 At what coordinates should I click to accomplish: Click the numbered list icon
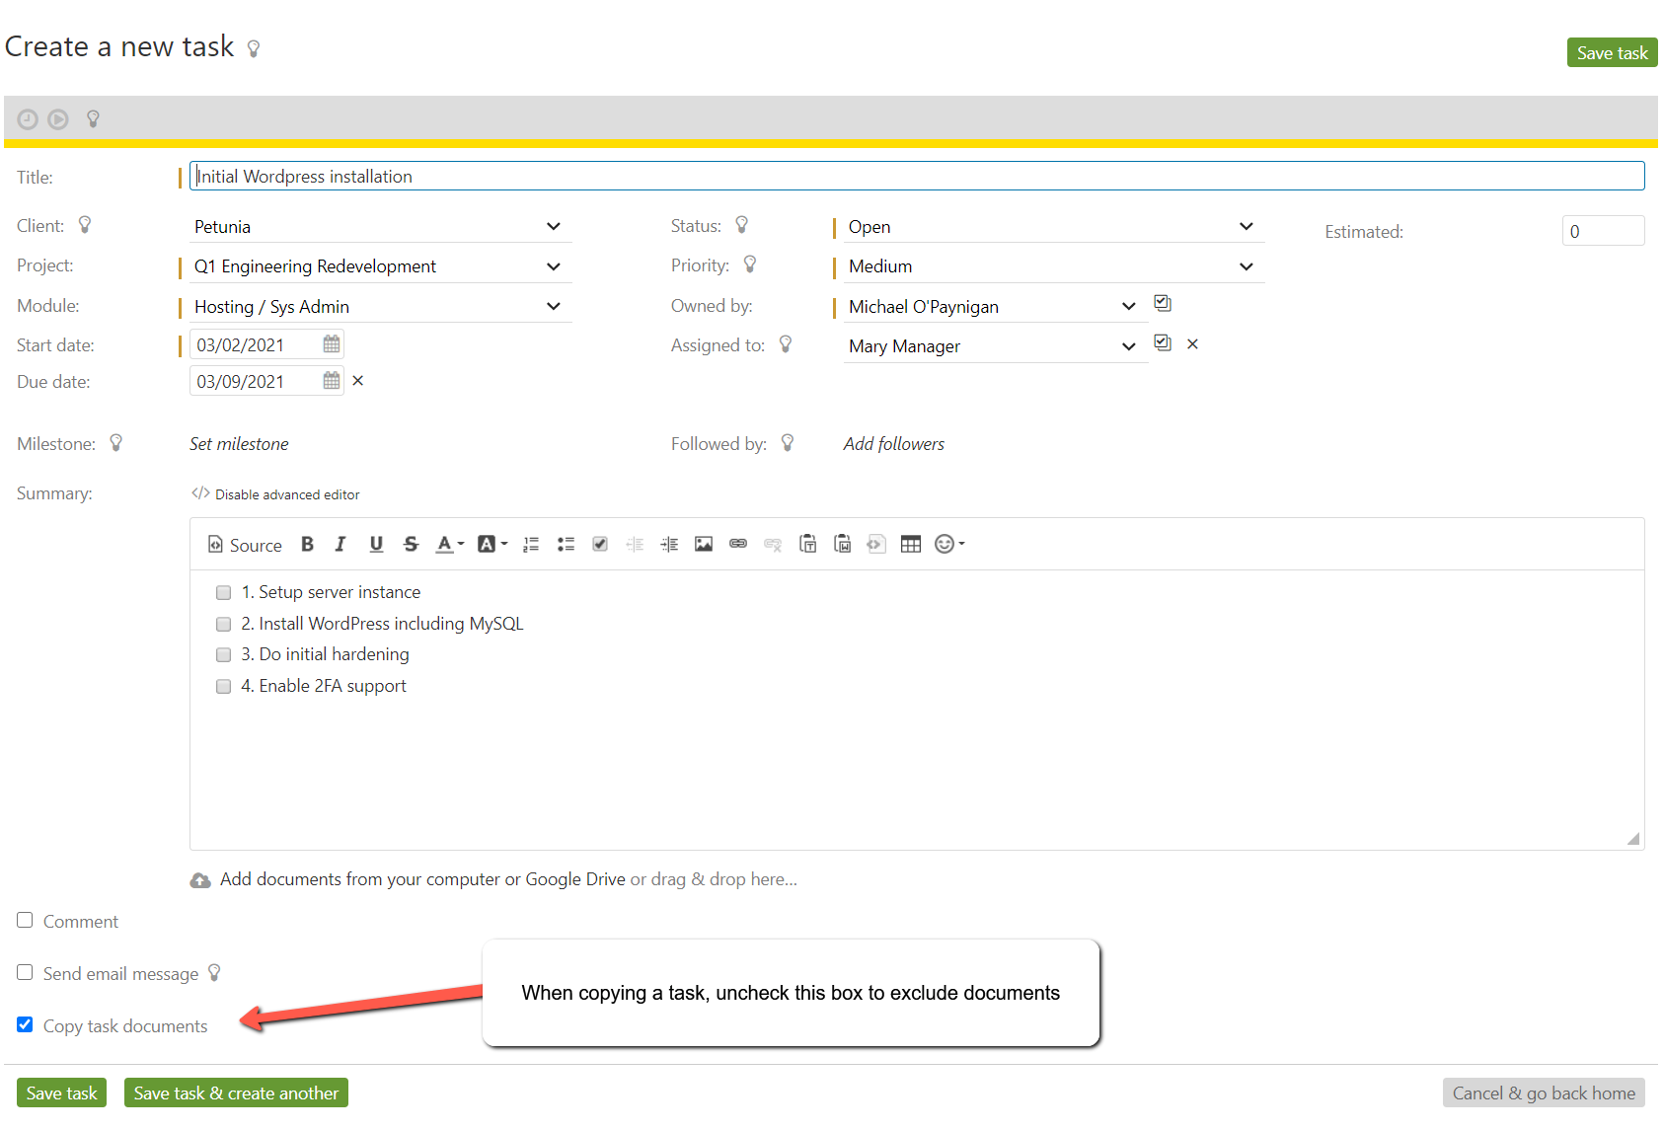coord(531,544)
